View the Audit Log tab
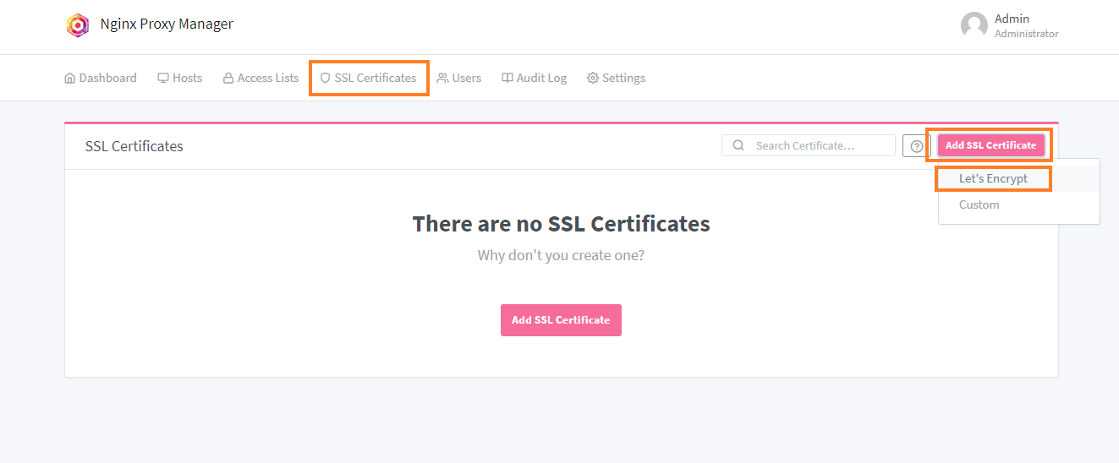The height and width of the screenshot is (463, 1119). pos(535,78)
